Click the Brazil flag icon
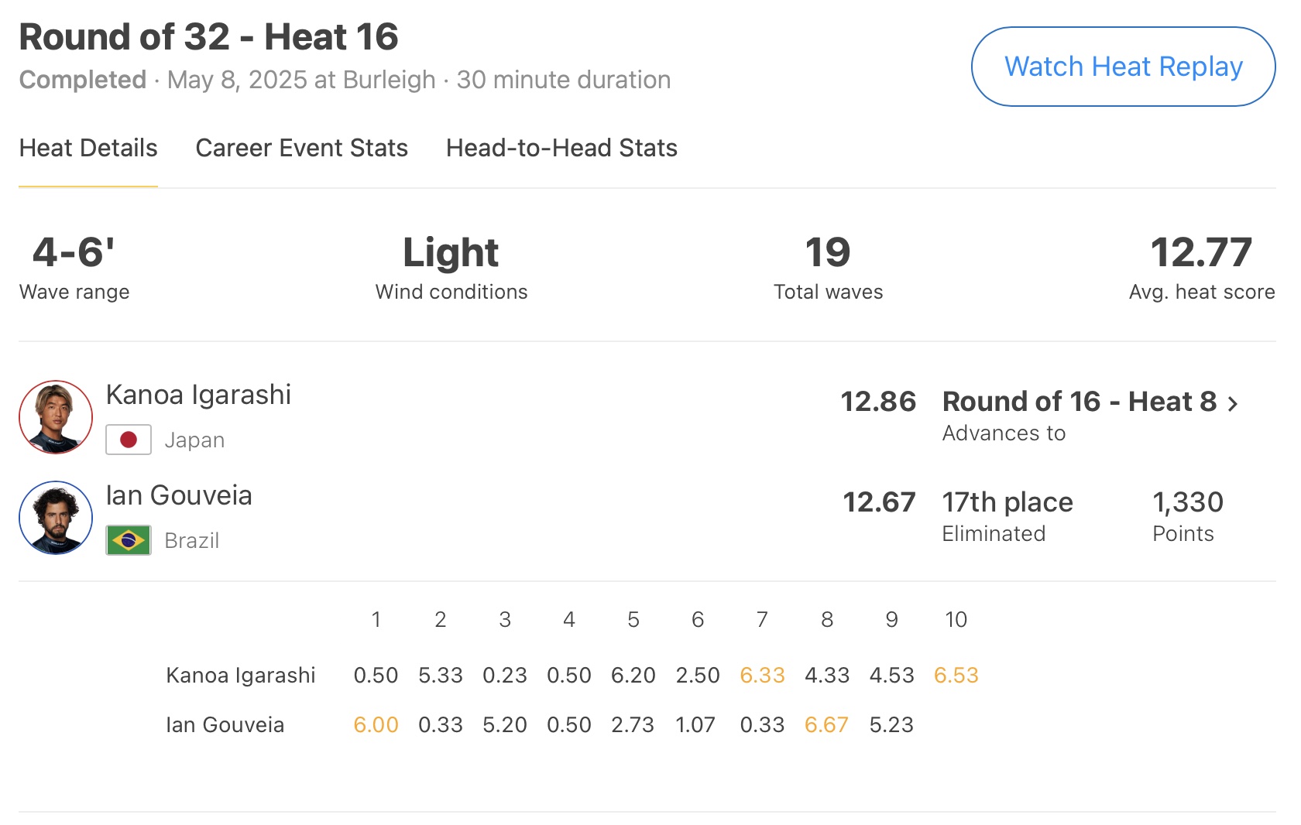The width and height of the screenshot is (1301, 825). (129, 540)
